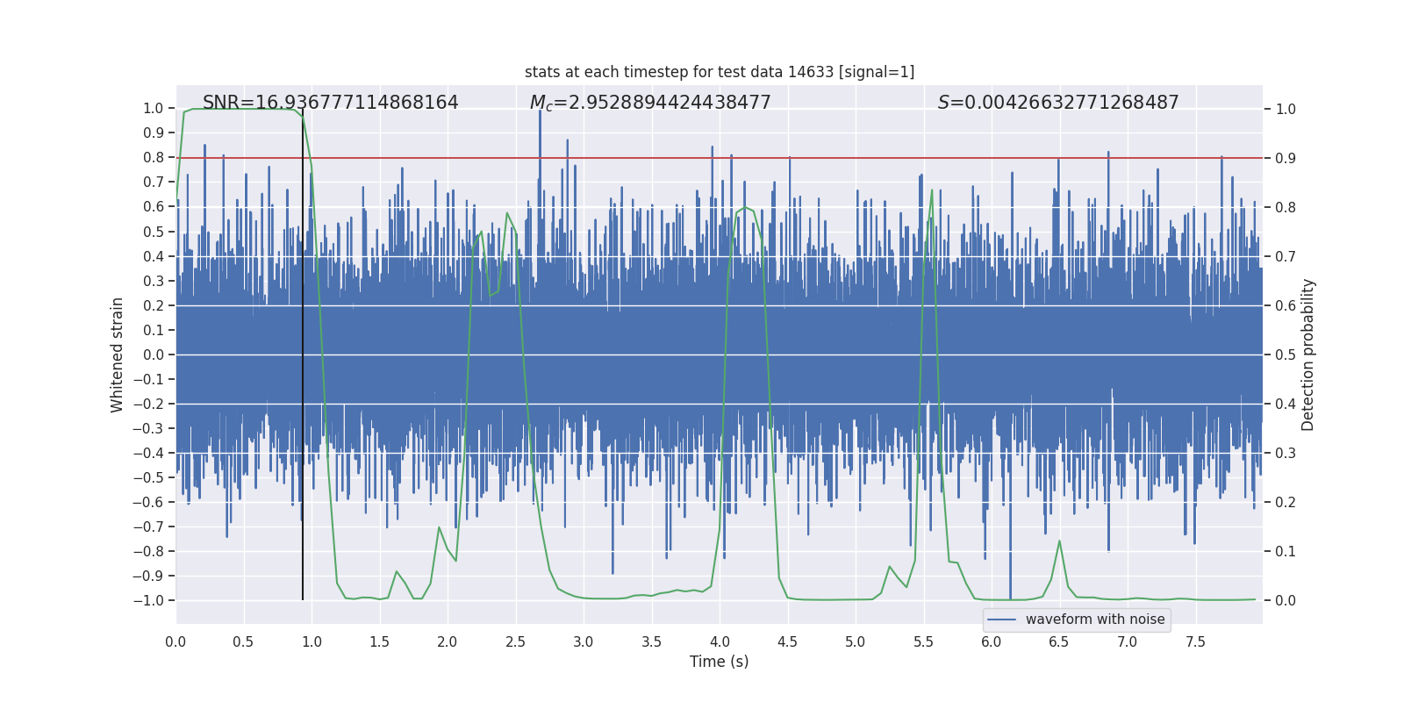The width and height of the screenshot is (1404, 702).
Task: Select the 7.5 tick label on the Time axis
Action: [x=1195, y=641]
